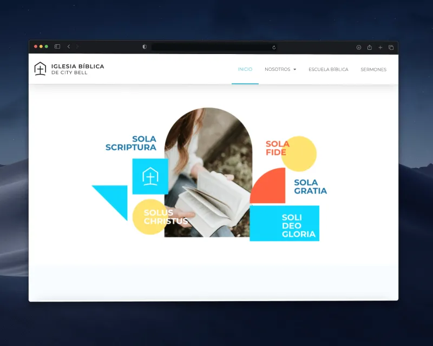The width and height of the screenshot is (433, 346).
Task: Select the INICIO menu item
Action: tap(245, 69)
